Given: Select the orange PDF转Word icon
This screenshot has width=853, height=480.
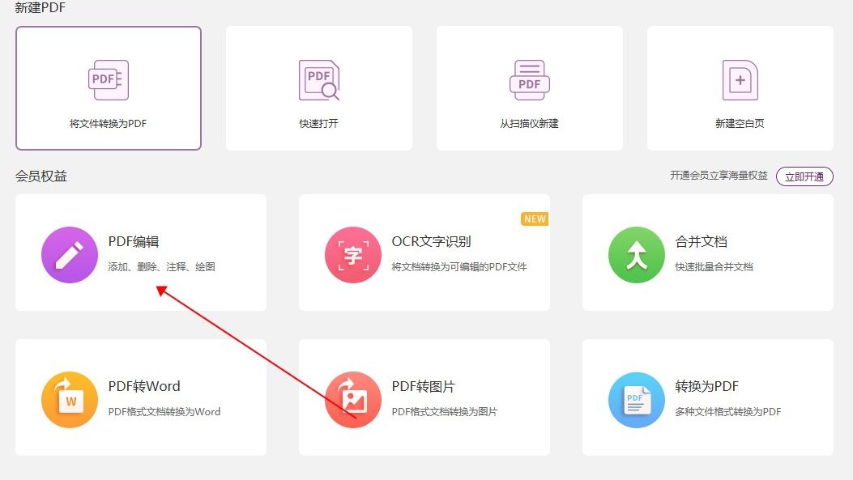Looking at the screenshot, I should coord(70,398).
